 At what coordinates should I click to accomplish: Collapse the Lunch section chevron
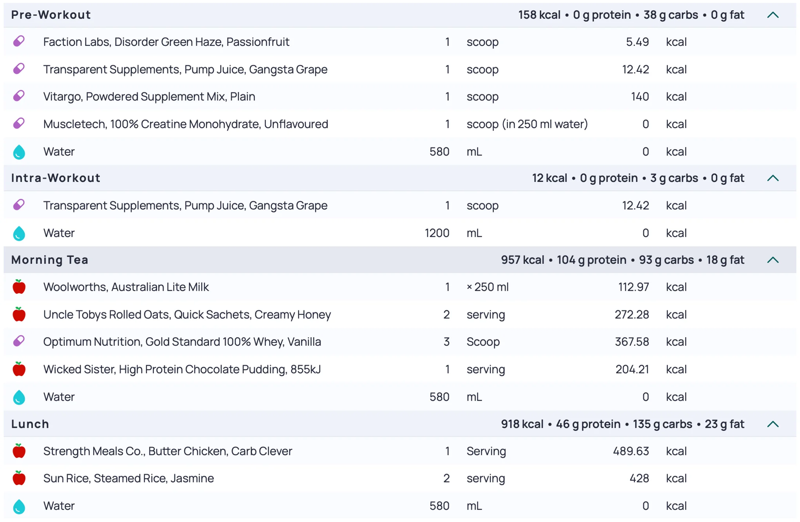[x=773, y=424]
